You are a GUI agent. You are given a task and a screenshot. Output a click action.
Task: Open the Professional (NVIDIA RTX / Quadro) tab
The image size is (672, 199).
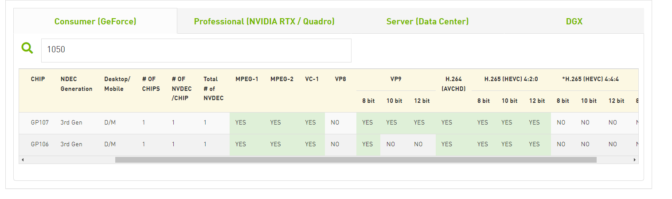point(264,21)
